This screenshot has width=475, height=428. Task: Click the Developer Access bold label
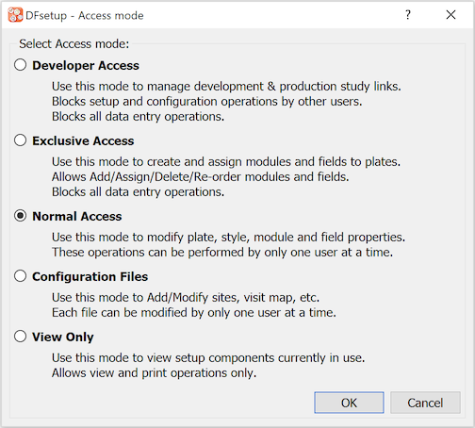click(x=86, y=66)
